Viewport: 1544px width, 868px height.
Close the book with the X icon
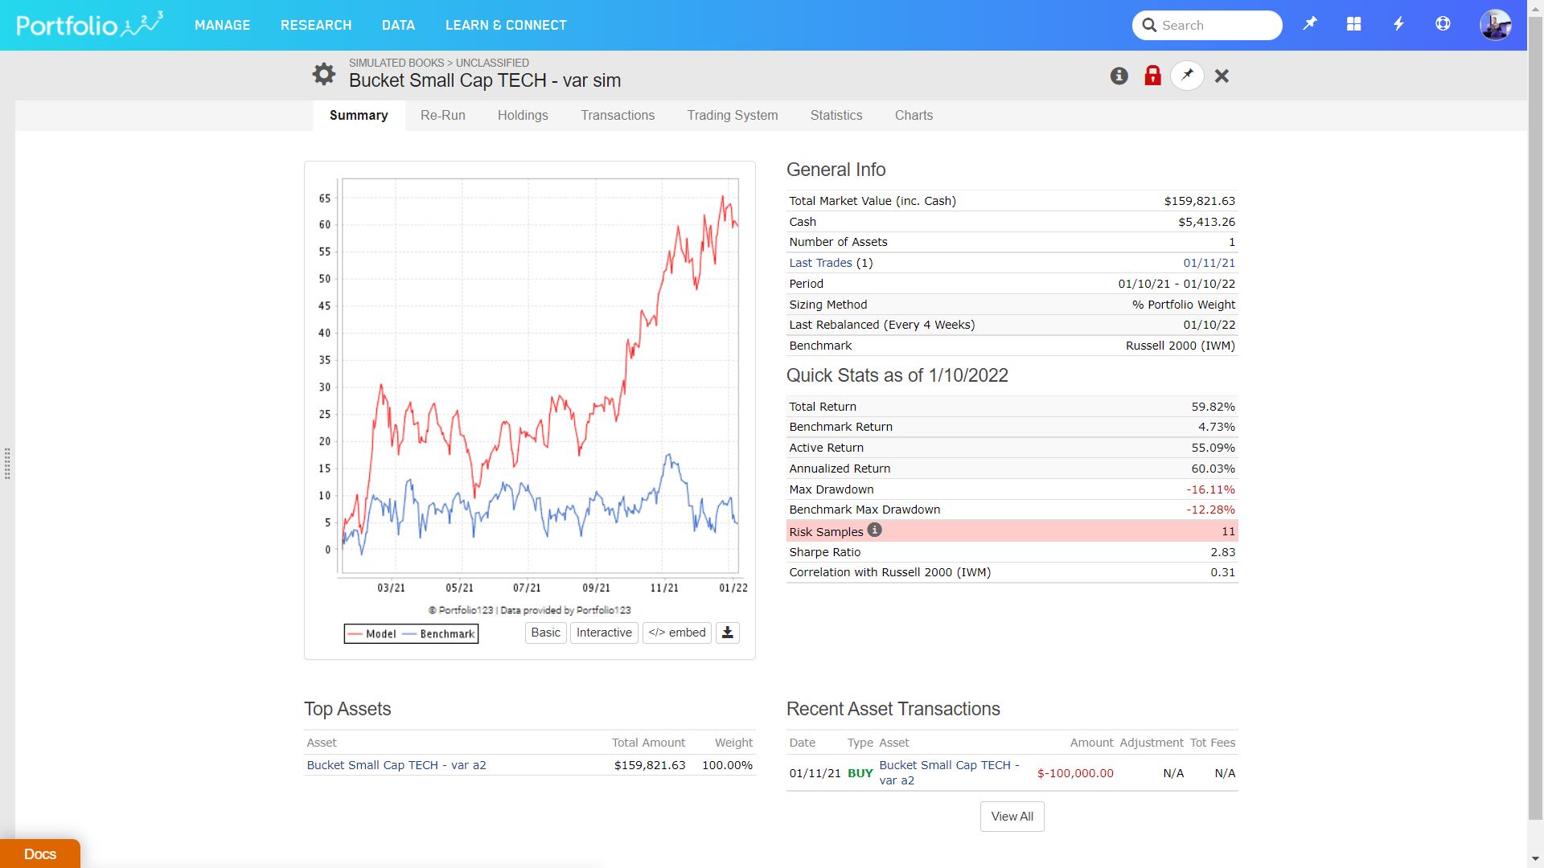pos(1222,76)
